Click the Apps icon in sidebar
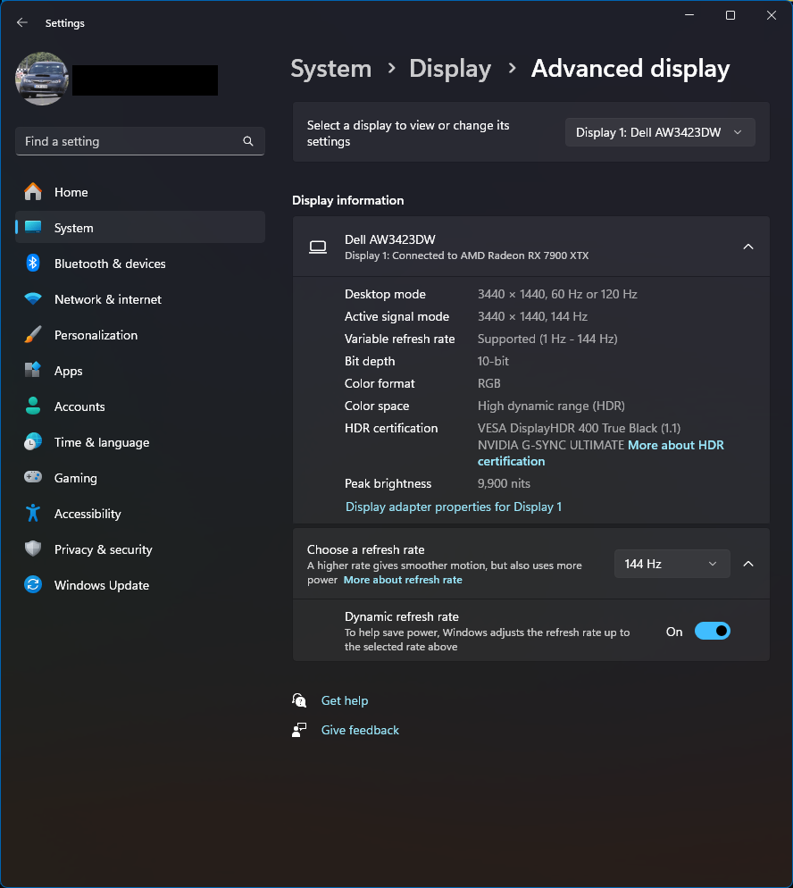Image resolution: width=793 pixels, height=888 pixels. [x=33, y=371]
